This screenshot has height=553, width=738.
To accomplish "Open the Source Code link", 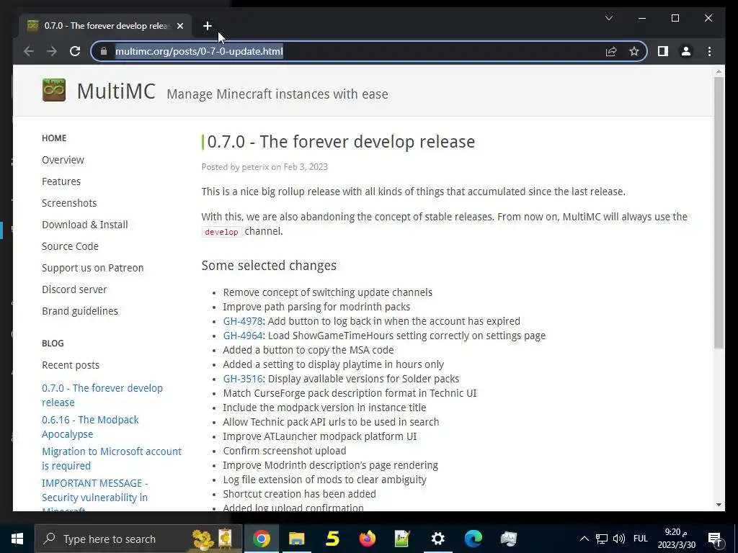I will 70,246.
